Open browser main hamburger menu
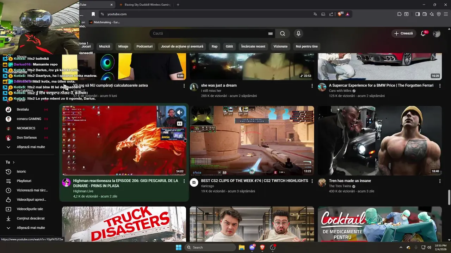The image size is (451, 253). [x=446, y=14]
